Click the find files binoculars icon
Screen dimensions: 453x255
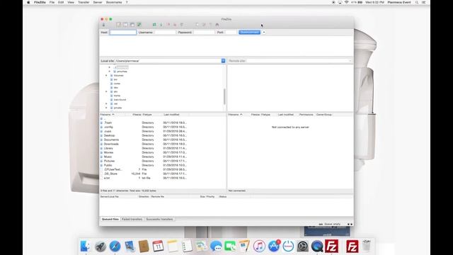[x=217, y=25]
